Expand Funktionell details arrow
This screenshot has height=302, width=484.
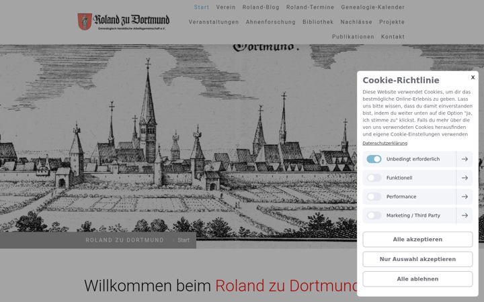465,178
